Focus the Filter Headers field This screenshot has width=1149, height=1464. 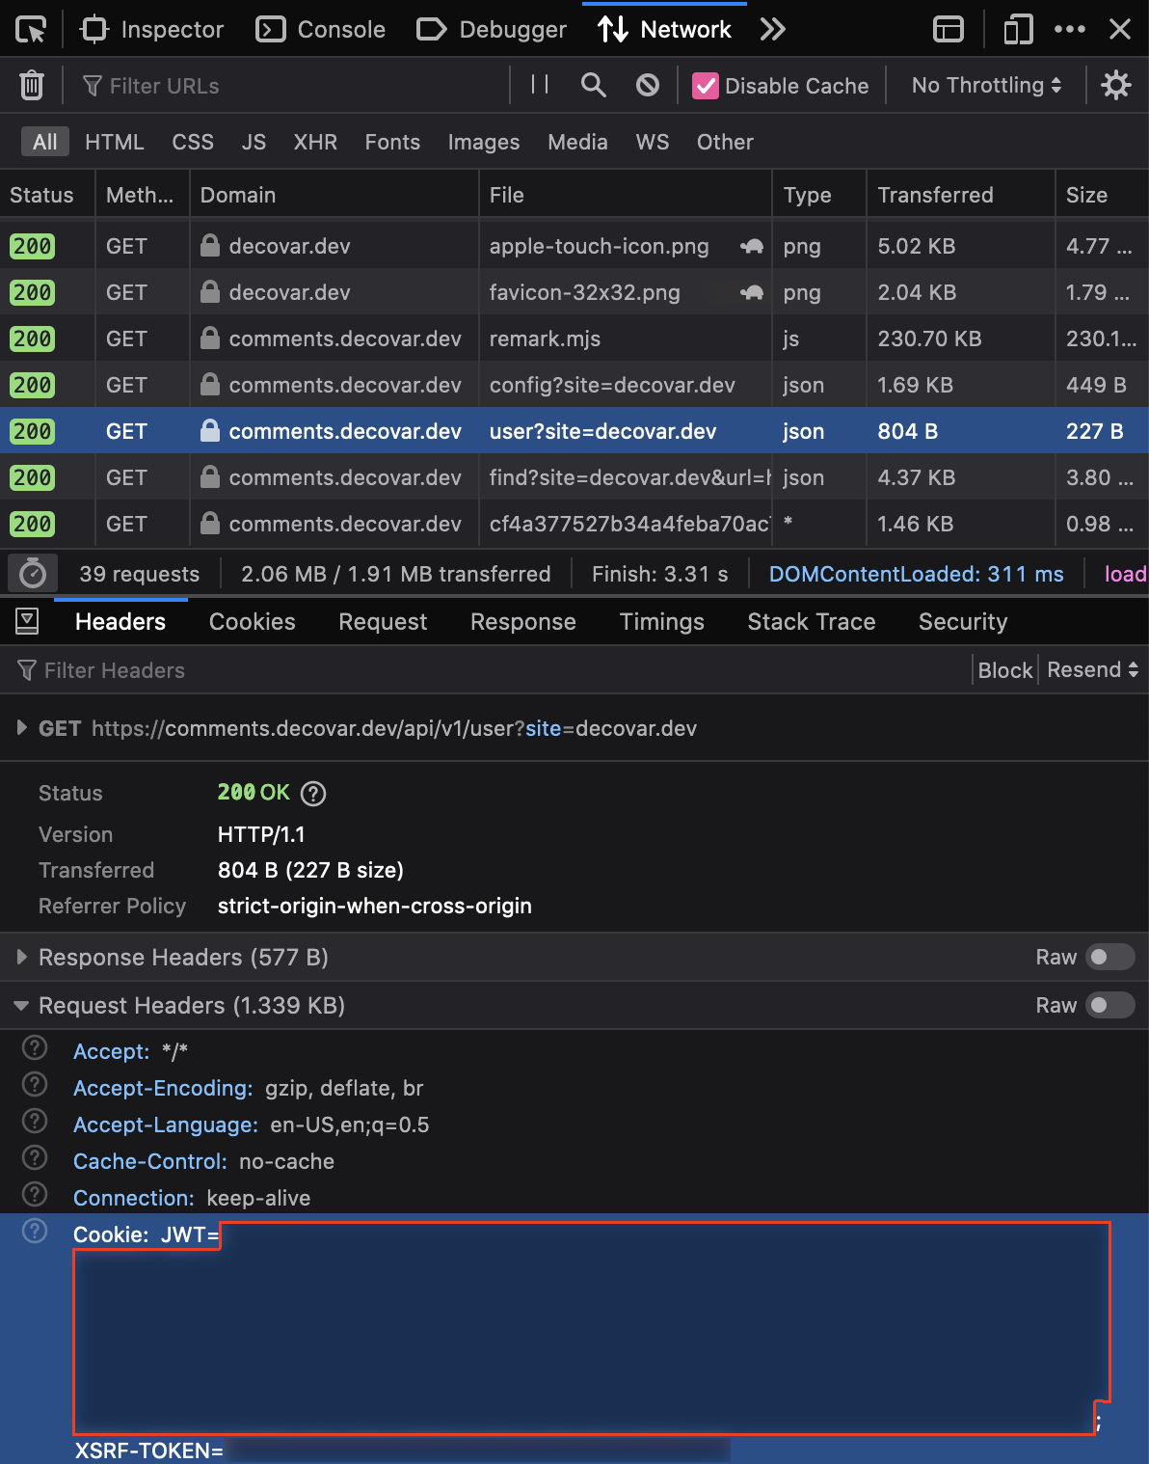point(492,670)
